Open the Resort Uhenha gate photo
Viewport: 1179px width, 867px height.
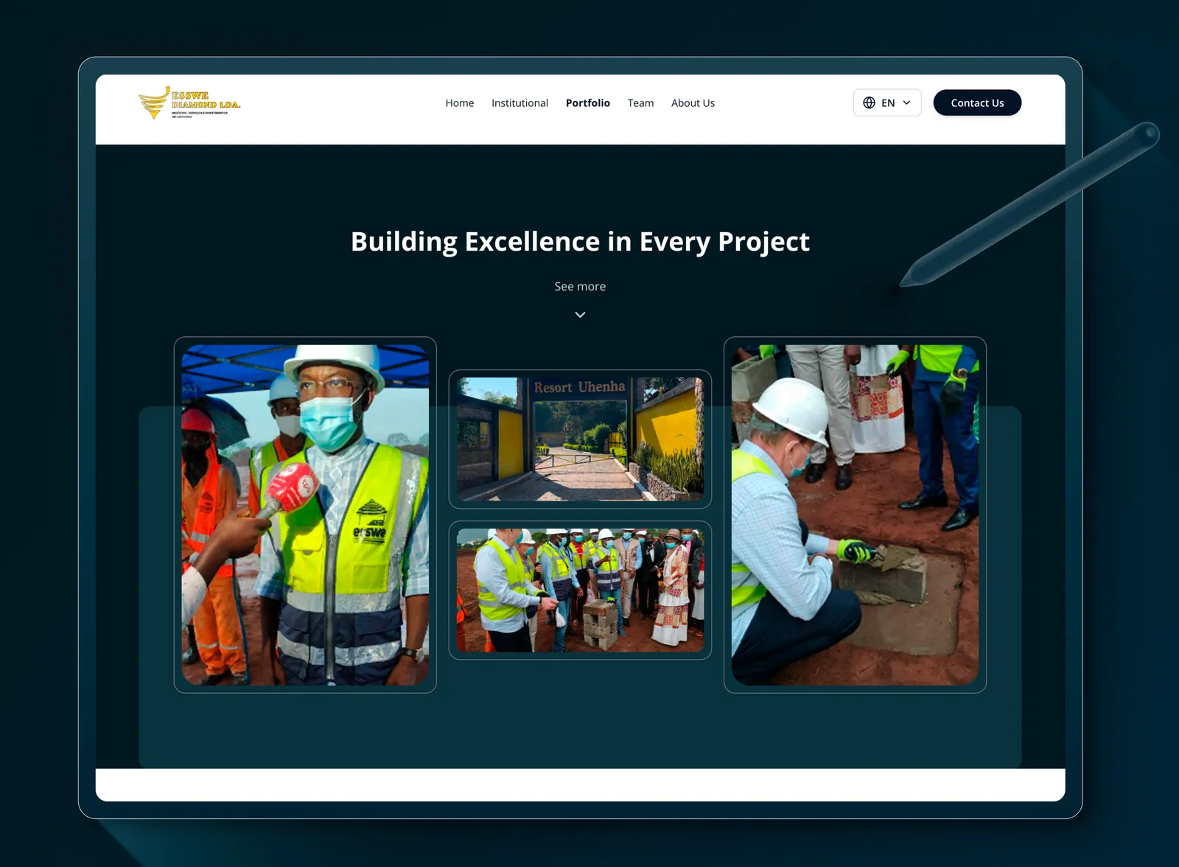(580, 439)
